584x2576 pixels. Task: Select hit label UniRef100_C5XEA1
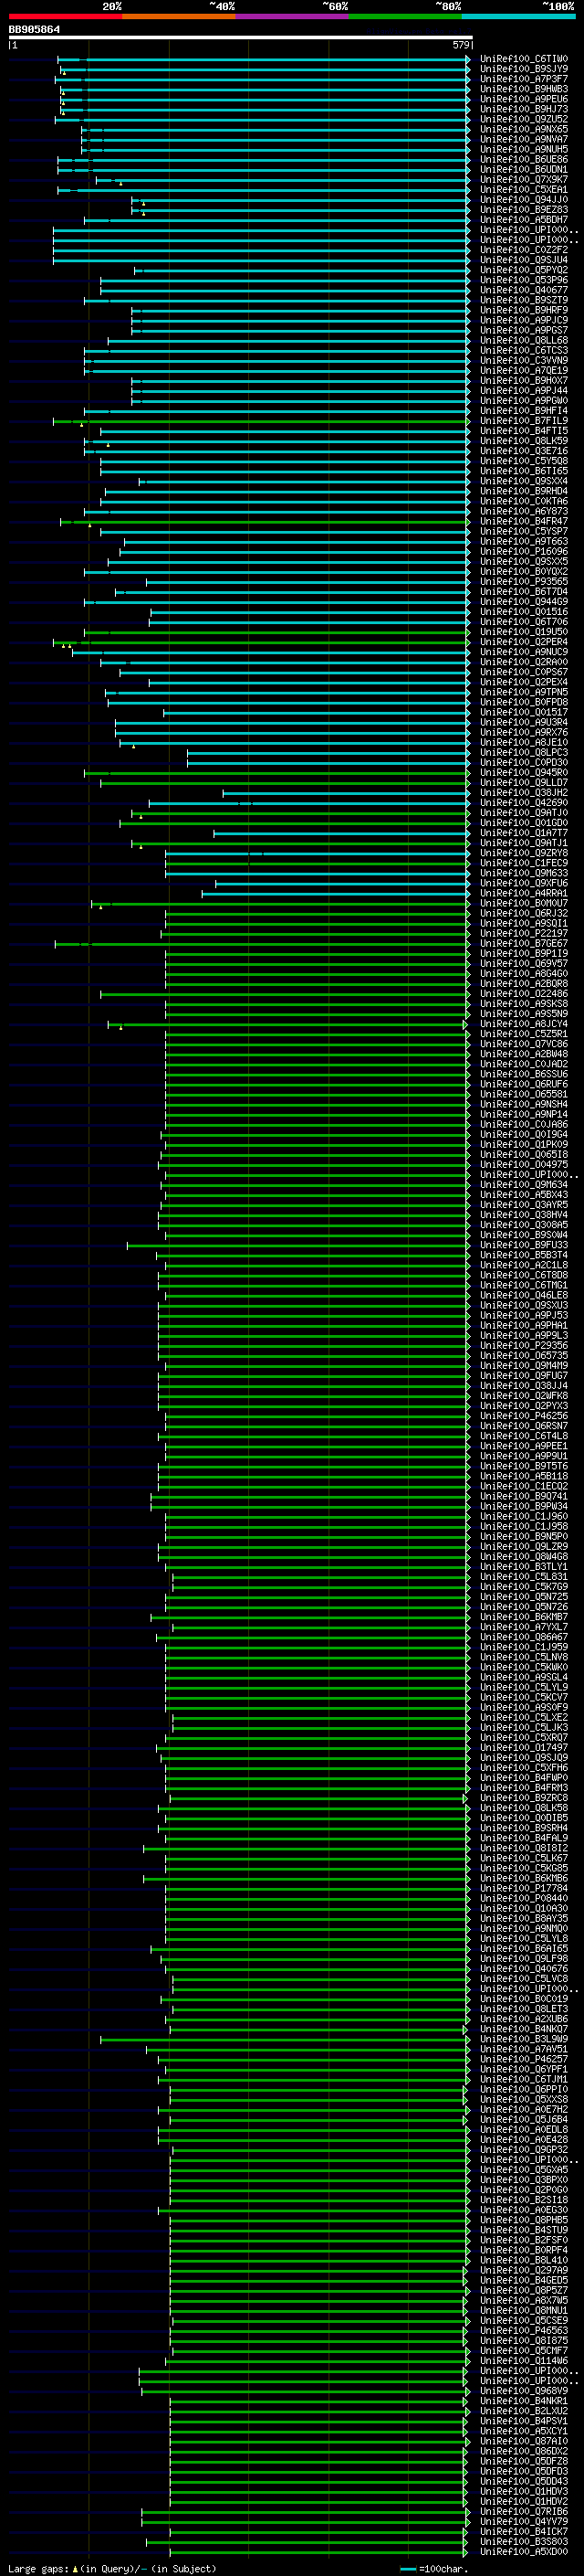pos(524,190)
